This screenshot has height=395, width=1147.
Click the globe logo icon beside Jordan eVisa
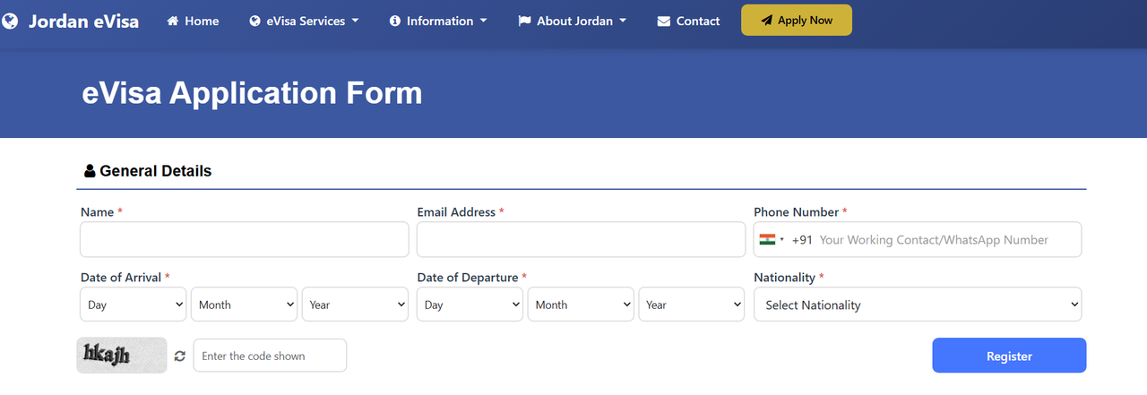coord(10,21)
